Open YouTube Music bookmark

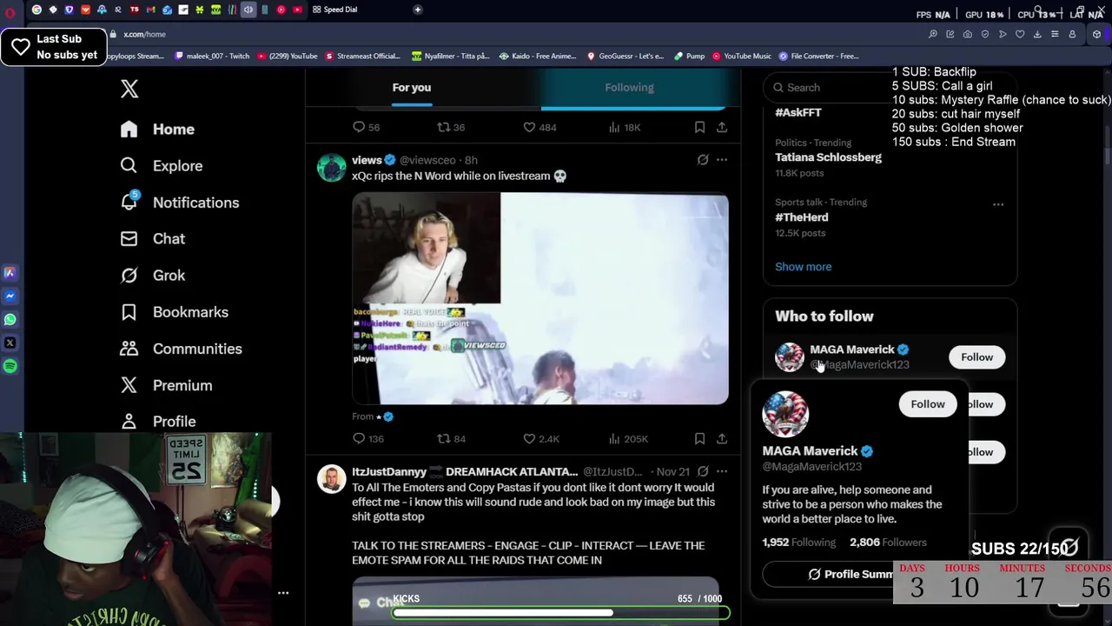point(742,56)
